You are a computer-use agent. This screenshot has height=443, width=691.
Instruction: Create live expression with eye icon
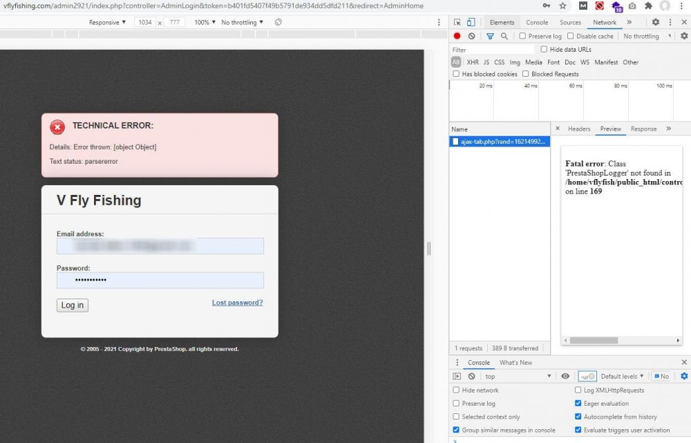565,376
